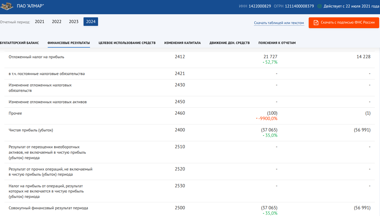
Task: Select the active 2024 period tab
Action: click(x=91, y=22)
